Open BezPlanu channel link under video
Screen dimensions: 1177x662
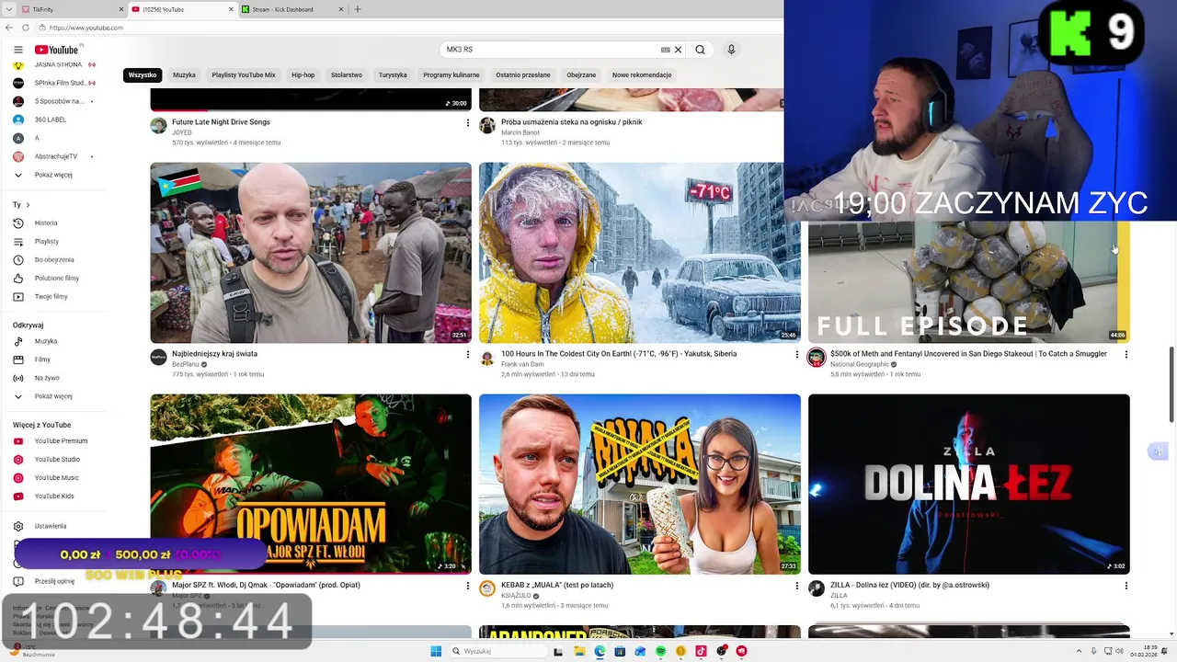point(186,364)
